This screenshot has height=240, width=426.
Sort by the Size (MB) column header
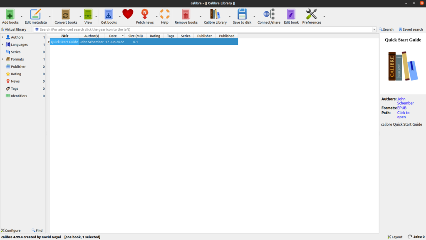(x=136, y=36)
